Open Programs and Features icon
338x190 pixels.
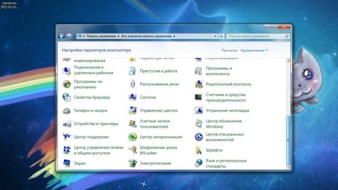199,71
